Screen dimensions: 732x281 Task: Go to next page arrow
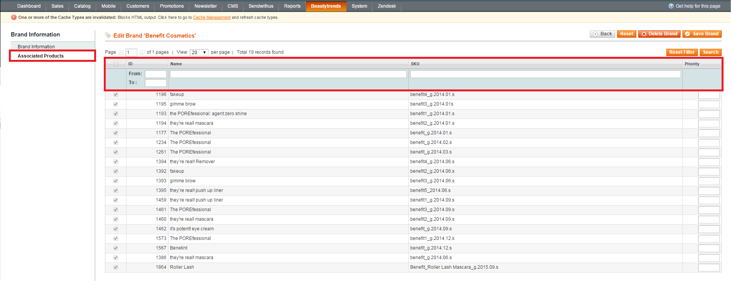point(142,53)
